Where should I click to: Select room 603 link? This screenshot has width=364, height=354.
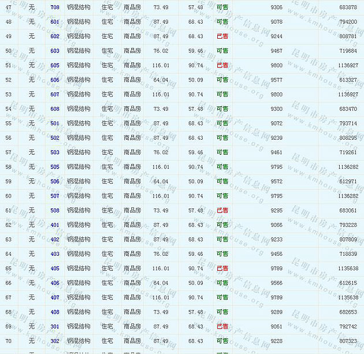click(x=55, y=51)
